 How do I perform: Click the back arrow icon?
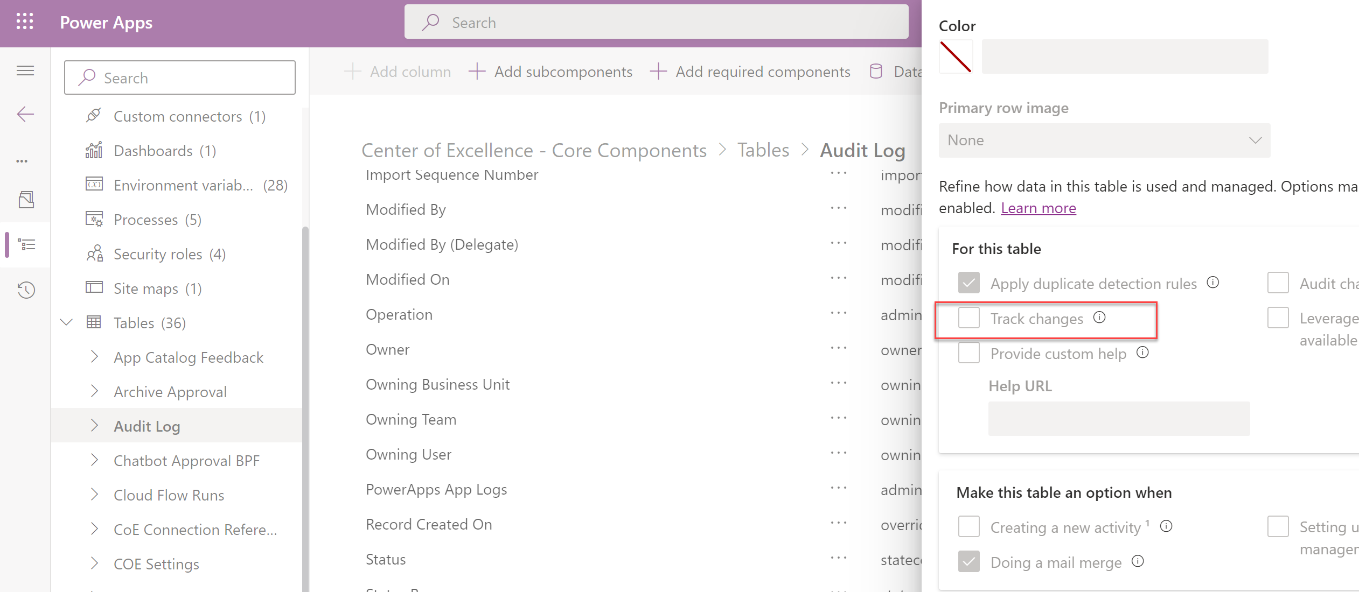point(25,114)
